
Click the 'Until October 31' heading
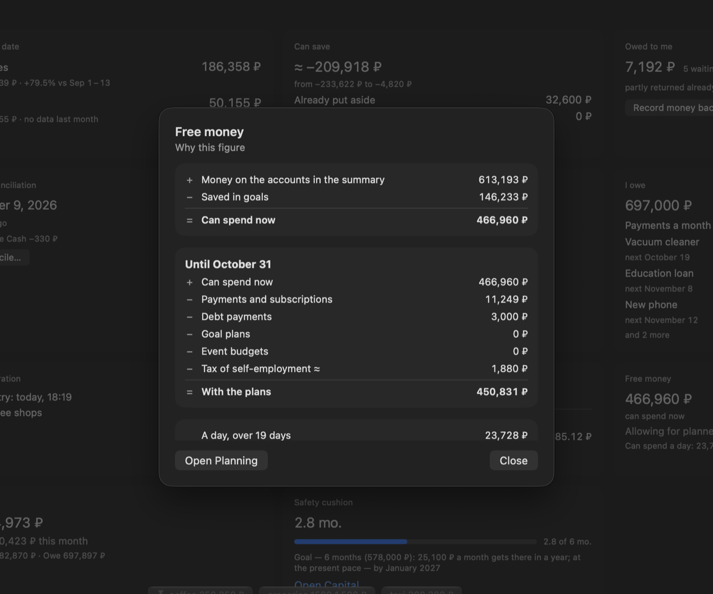point(228,264)
